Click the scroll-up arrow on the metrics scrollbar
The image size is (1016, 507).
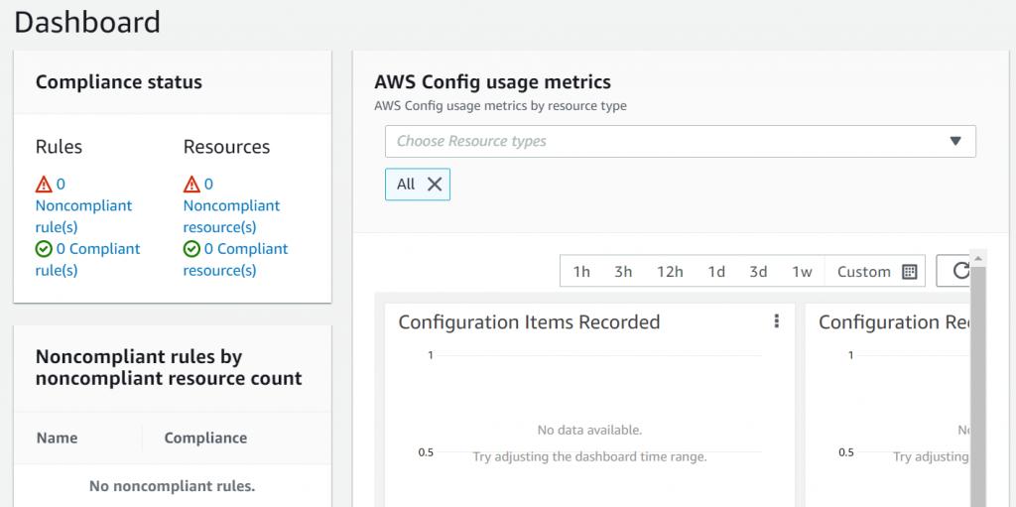point(977,258)
